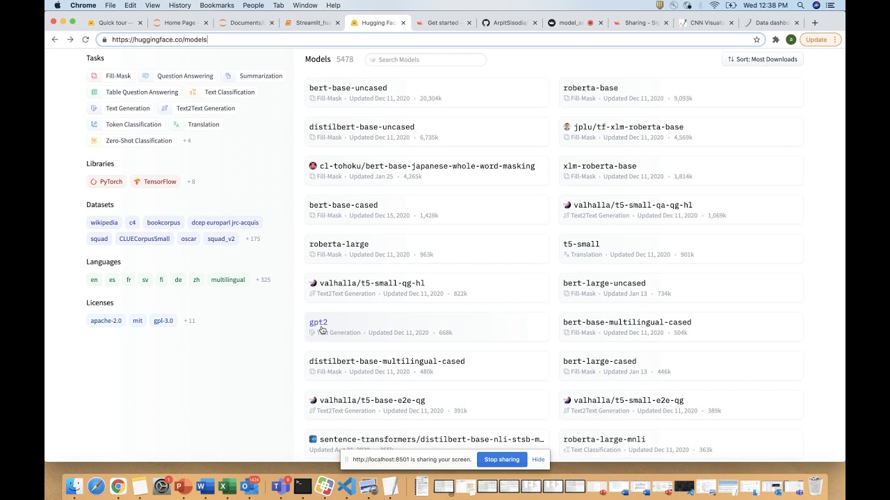Go forward with the browser arrow
This screenshot has width=890, height=500.
pyautogui.click(x=70, y=40)
